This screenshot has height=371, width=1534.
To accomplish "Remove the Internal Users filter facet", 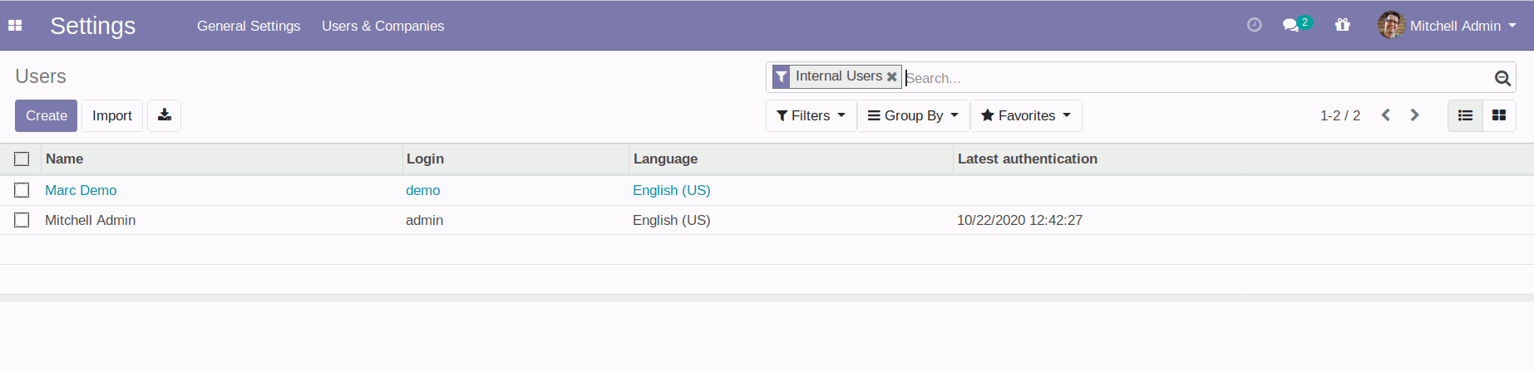I will 892,76.
